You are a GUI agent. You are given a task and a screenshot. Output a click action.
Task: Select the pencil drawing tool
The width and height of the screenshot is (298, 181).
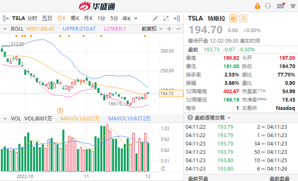click(155, 18)
